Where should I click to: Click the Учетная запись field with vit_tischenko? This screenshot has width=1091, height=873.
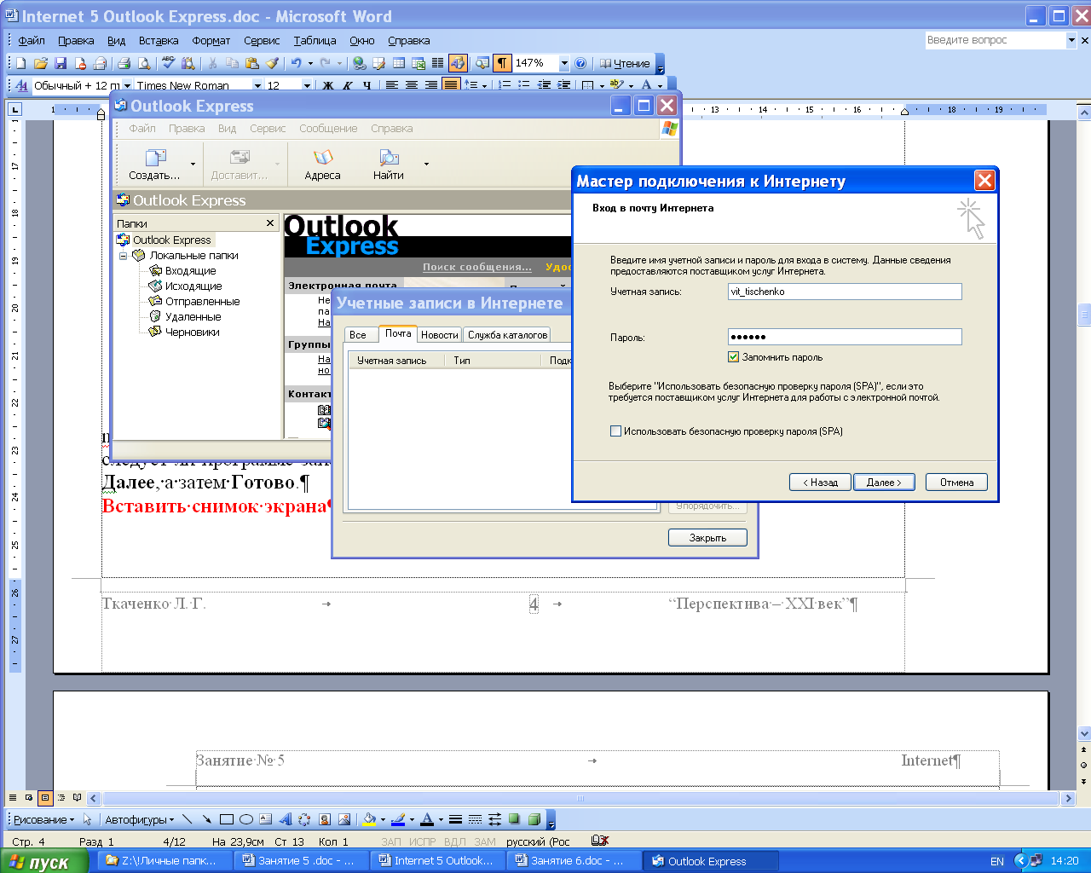845,292
